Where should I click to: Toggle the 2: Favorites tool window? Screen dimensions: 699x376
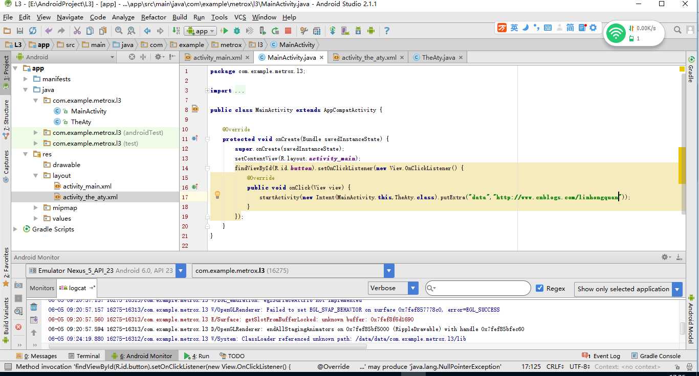point(6,267)
